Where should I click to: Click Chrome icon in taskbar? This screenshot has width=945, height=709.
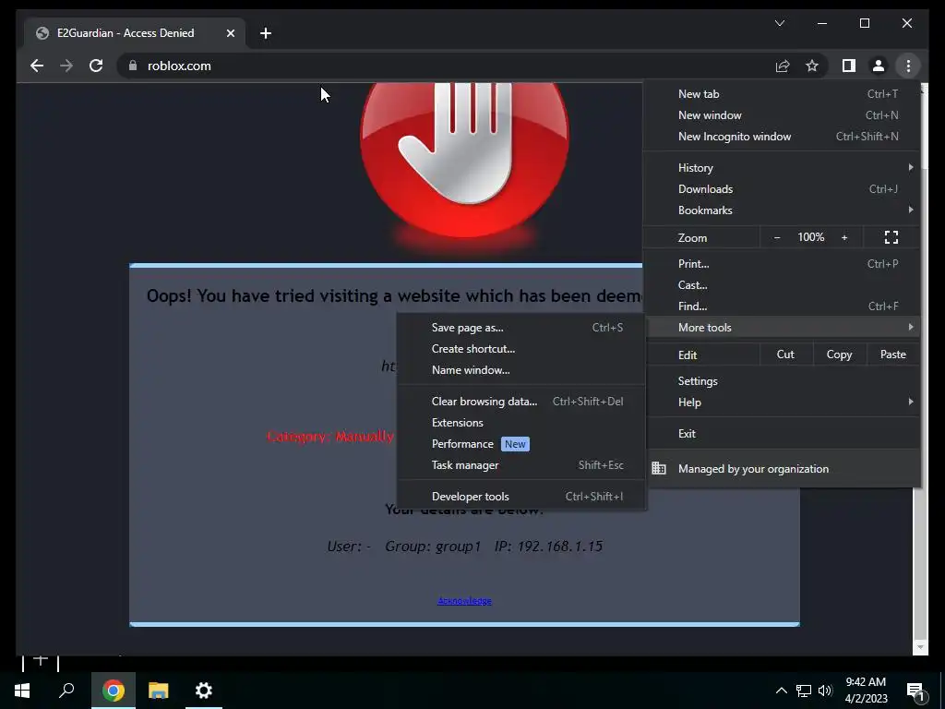[113, 691]
